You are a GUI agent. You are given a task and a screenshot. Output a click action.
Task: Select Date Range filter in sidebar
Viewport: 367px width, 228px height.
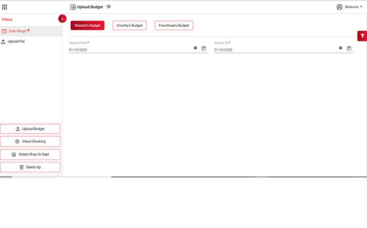(17, 31)
